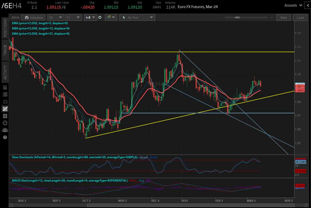Open the four-square grid layout icon
Image resolution: width=311 pixels, height=208 pixels.
5,116
